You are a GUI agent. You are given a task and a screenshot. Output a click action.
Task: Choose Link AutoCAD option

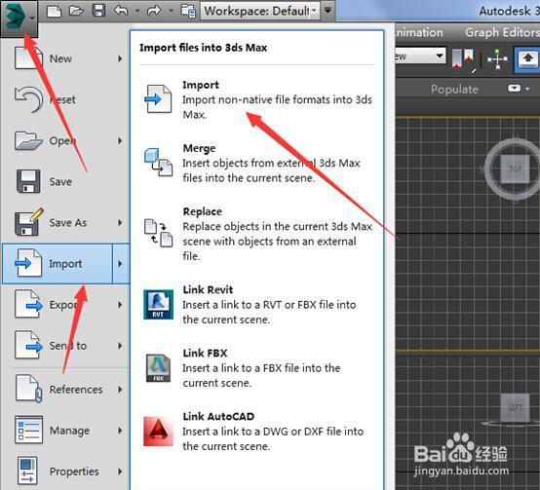[x=258, y=432]
